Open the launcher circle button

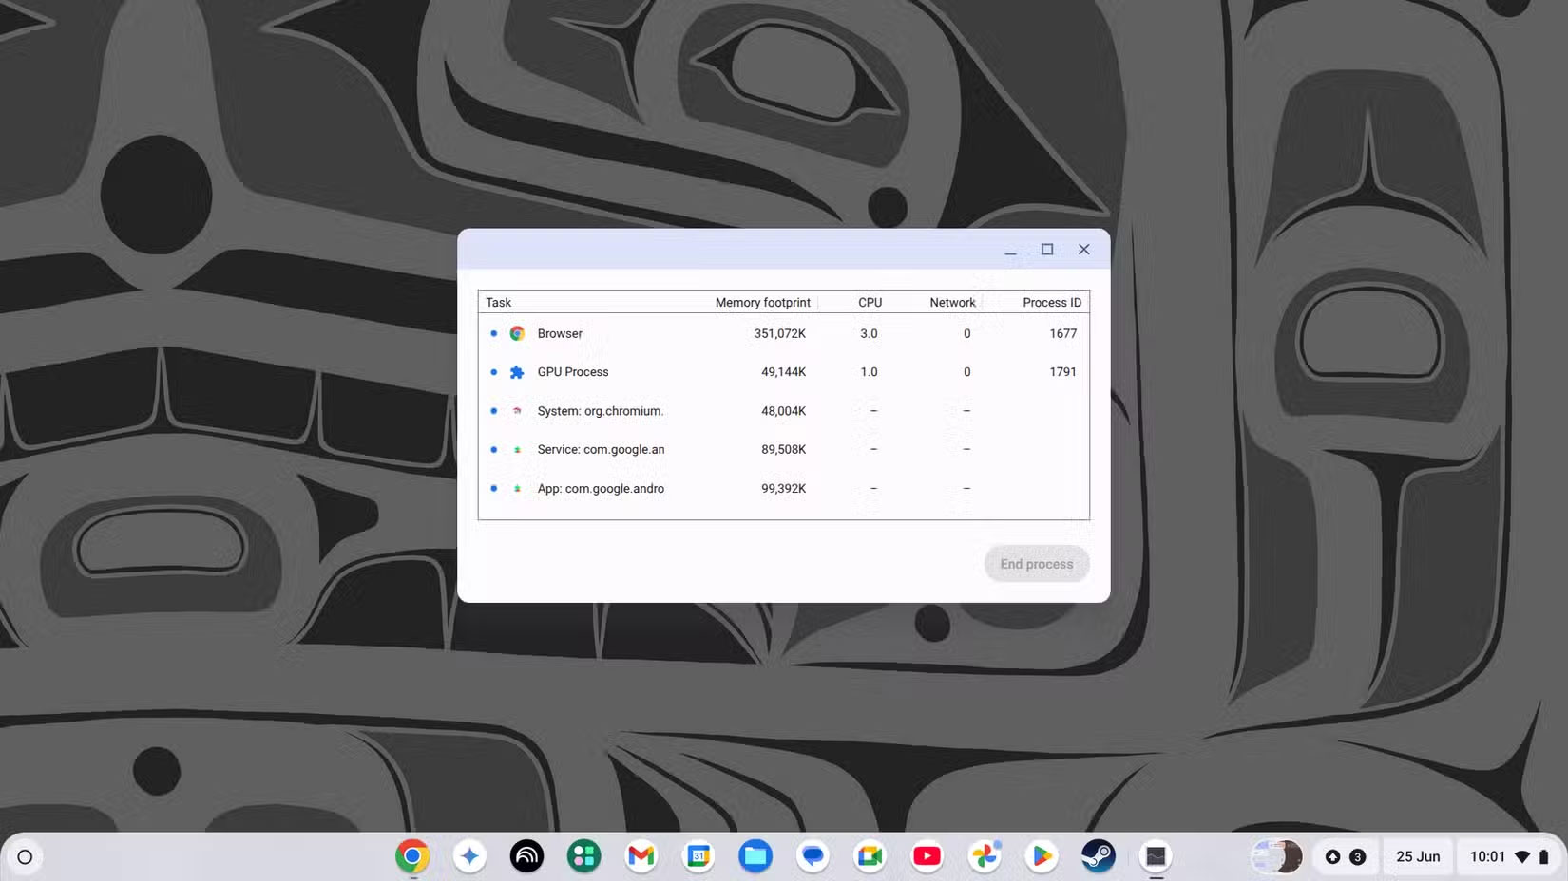coord(25,857)
